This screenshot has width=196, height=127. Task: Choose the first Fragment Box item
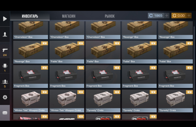click(30, 77)
